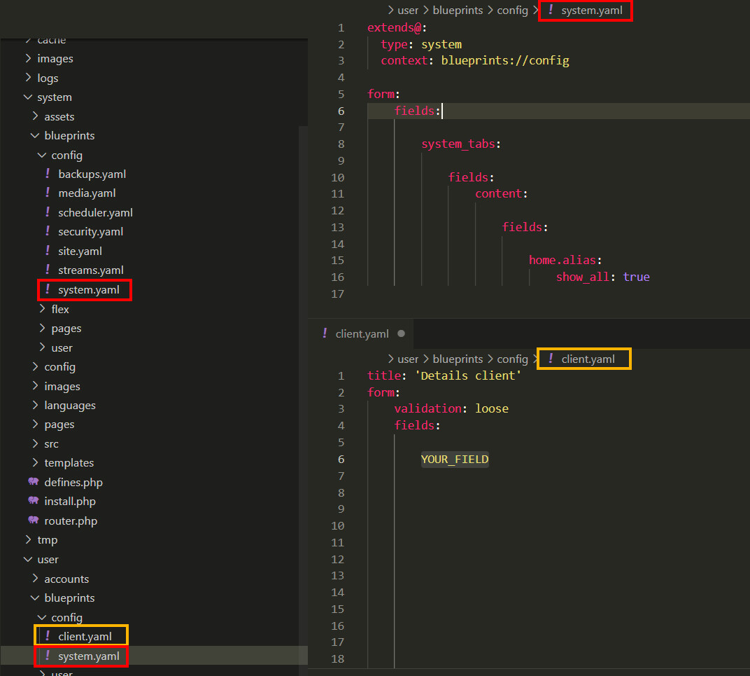This screenshot has width=750, height=676.
Task: Open security.yaml file
Action: [90, 231]
